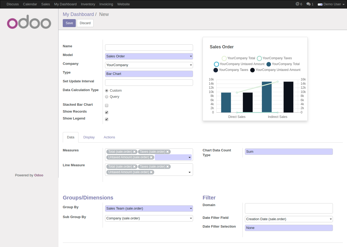347x247 pixels.
Task: Uncheck Show Legend checkbox
Action: click(x=107, y=119)
